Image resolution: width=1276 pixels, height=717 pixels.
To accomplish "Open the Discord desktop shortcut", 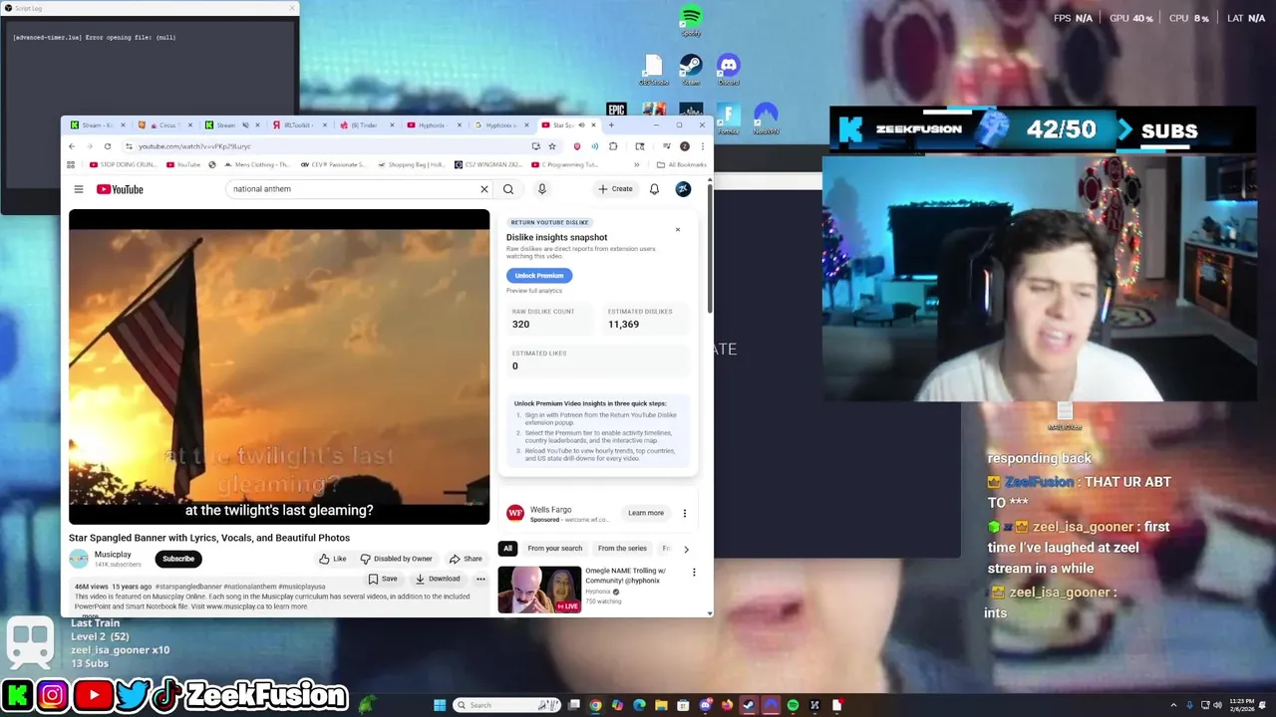I will click(729, 70).
